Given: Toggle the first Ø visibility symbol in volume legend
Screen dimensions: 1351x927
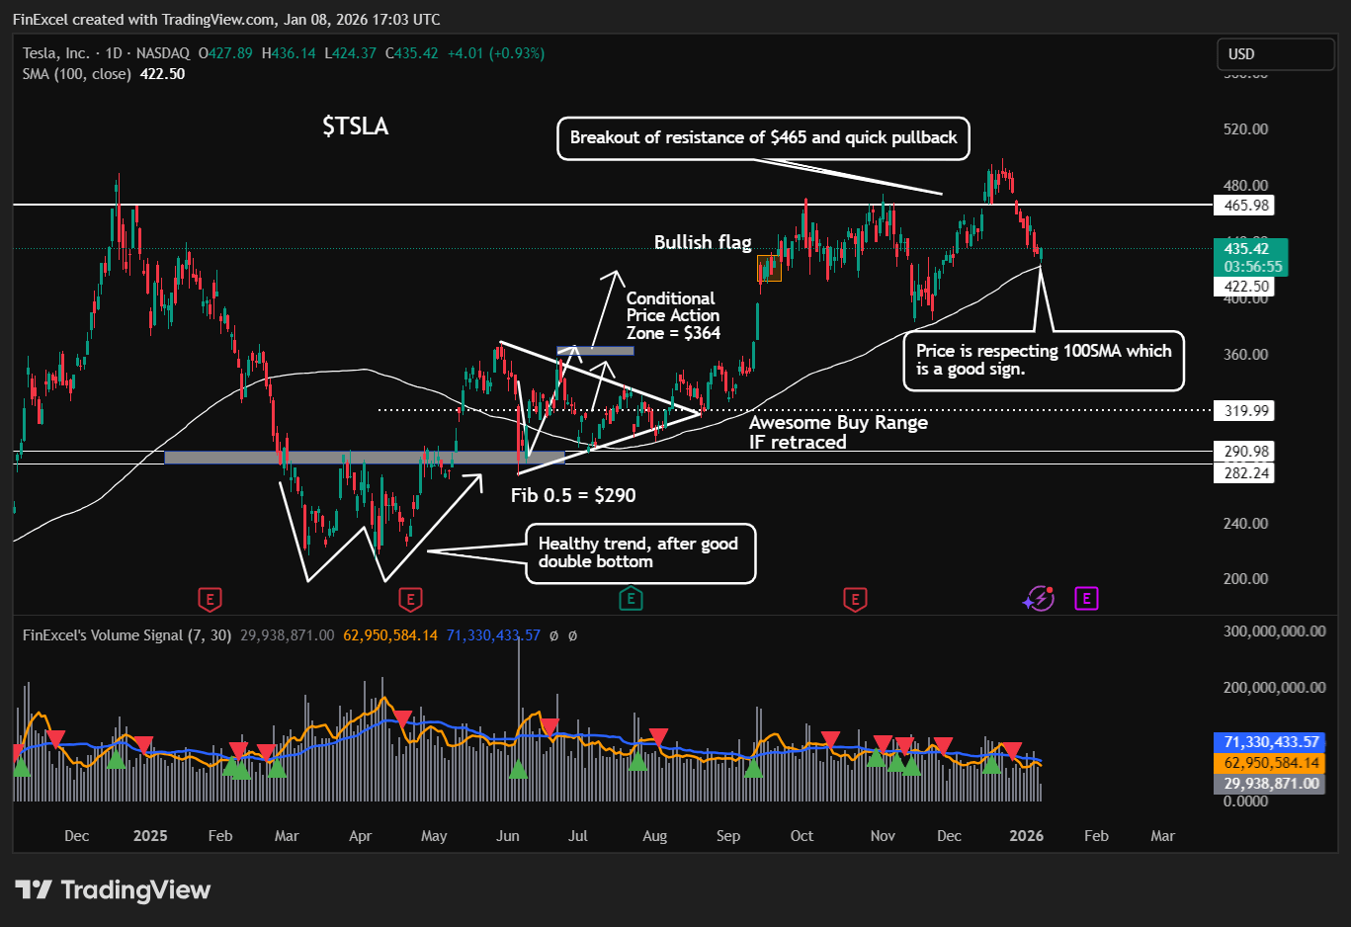Looking at the screenshot, I should [x=554, y=635].
